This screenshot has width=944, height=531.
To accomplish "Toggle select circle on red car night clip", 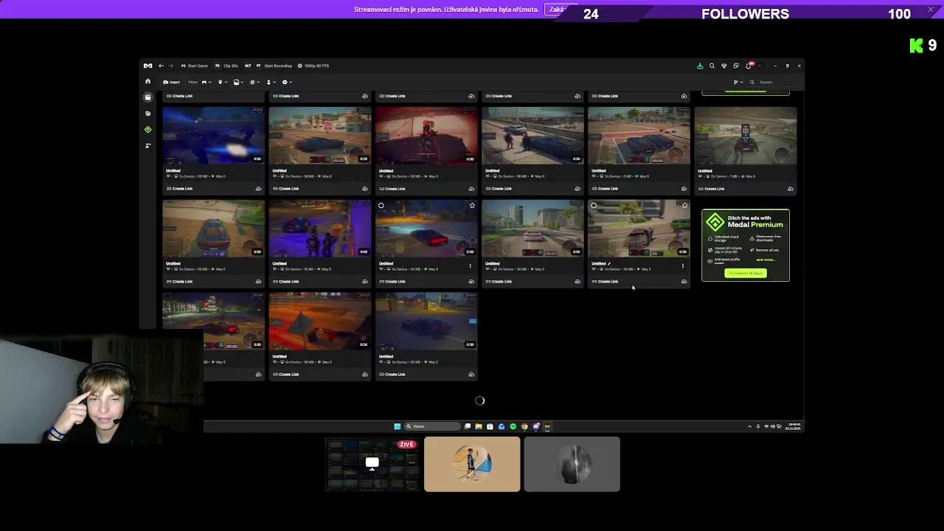I will pos(381,206).
